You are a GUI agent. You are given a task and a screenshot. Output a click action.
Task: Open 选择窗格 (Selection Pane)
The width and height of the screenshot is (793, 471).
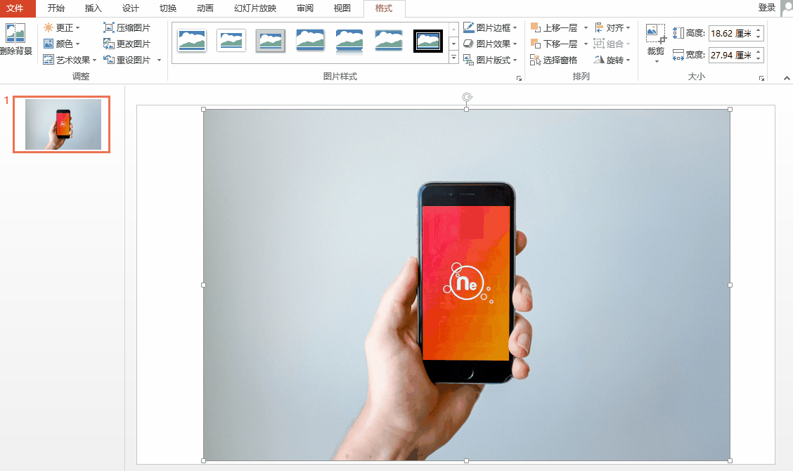pos(554,60)
